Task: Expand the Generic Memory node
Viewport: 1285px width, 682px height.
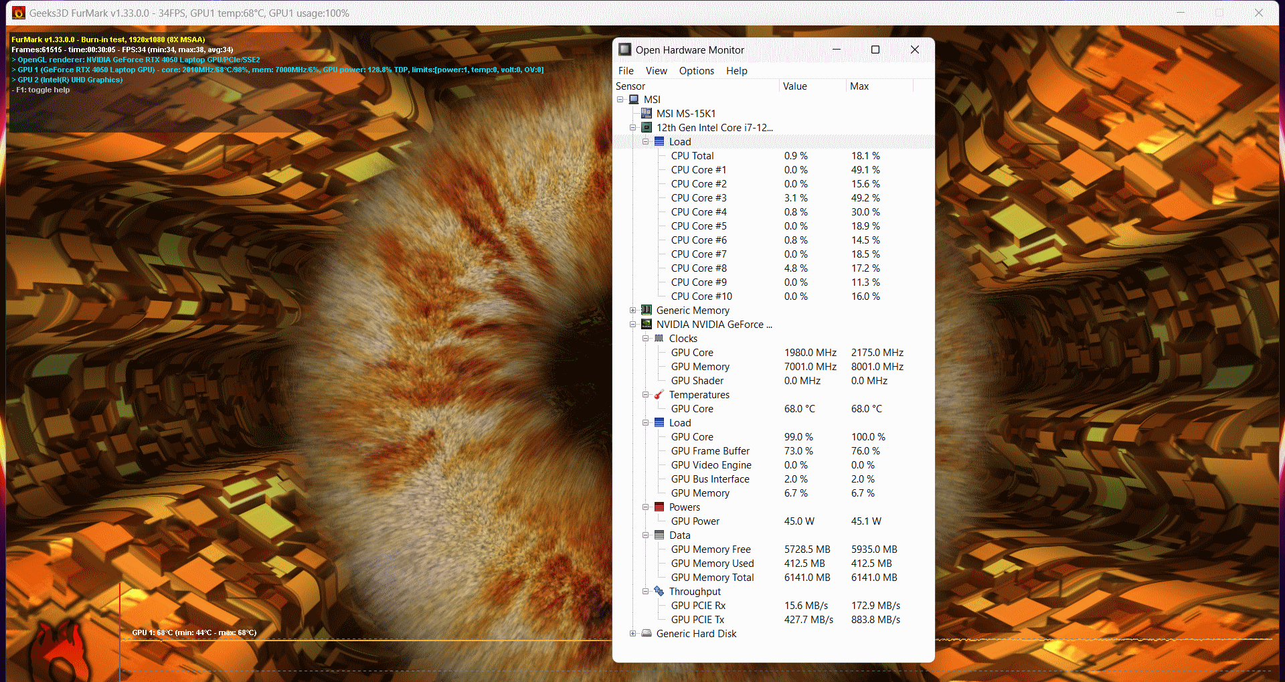Action: point(633,311)
